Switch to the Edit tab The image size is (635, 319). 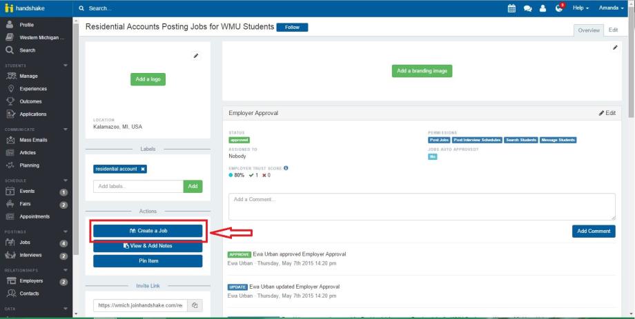(613, 30)
